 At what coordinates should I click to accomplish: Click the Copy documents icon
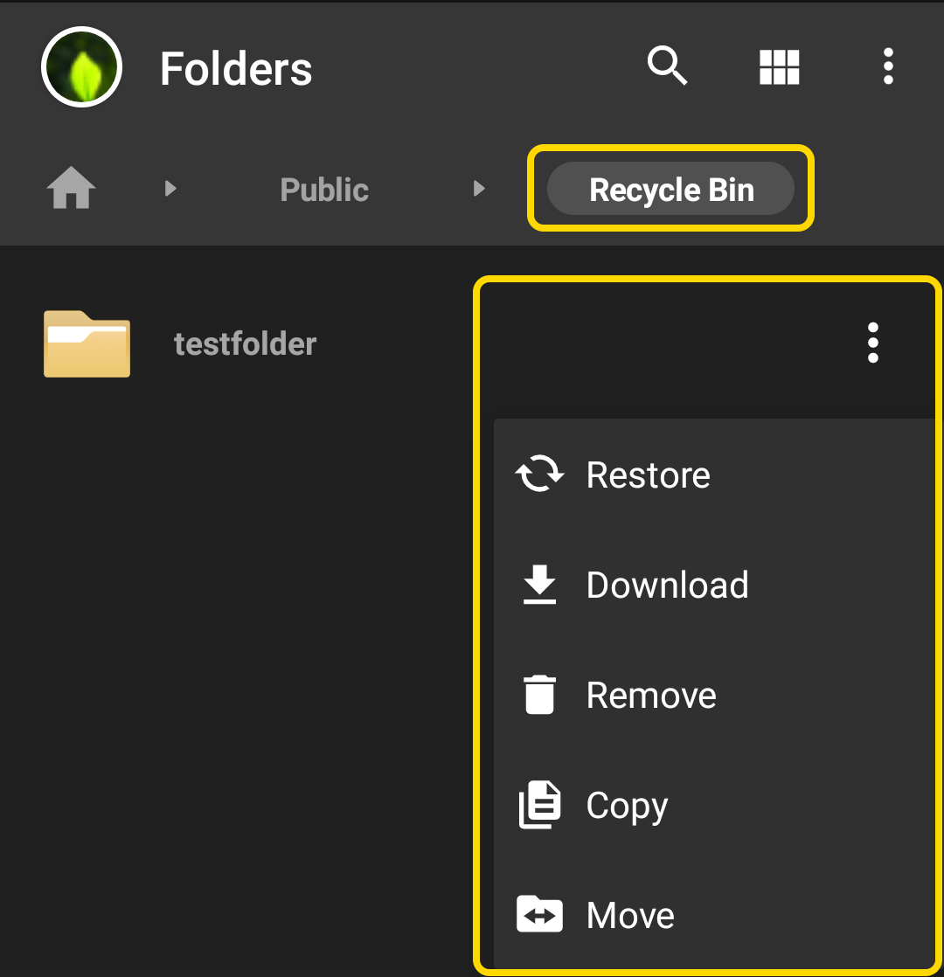(x=539, y=804)
